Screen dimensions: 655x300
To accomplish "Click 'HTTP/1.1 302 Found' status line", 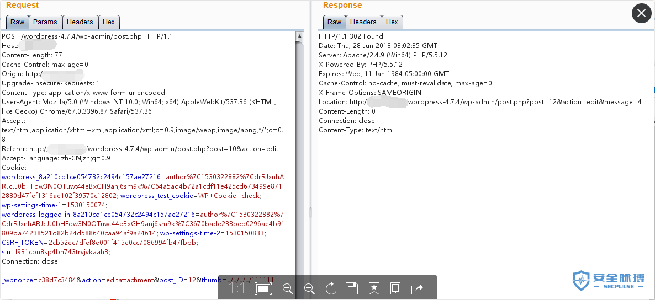I will pyautogui.click(x=351, y=36).
